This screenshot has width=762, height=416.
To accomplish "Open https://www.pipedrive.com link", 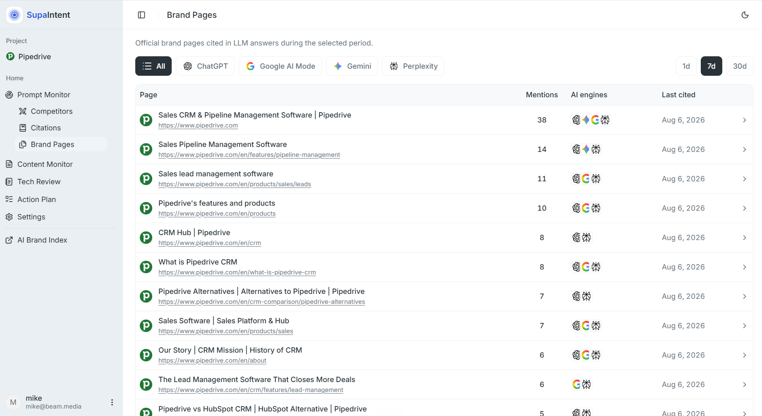I will tap(198, 125).
